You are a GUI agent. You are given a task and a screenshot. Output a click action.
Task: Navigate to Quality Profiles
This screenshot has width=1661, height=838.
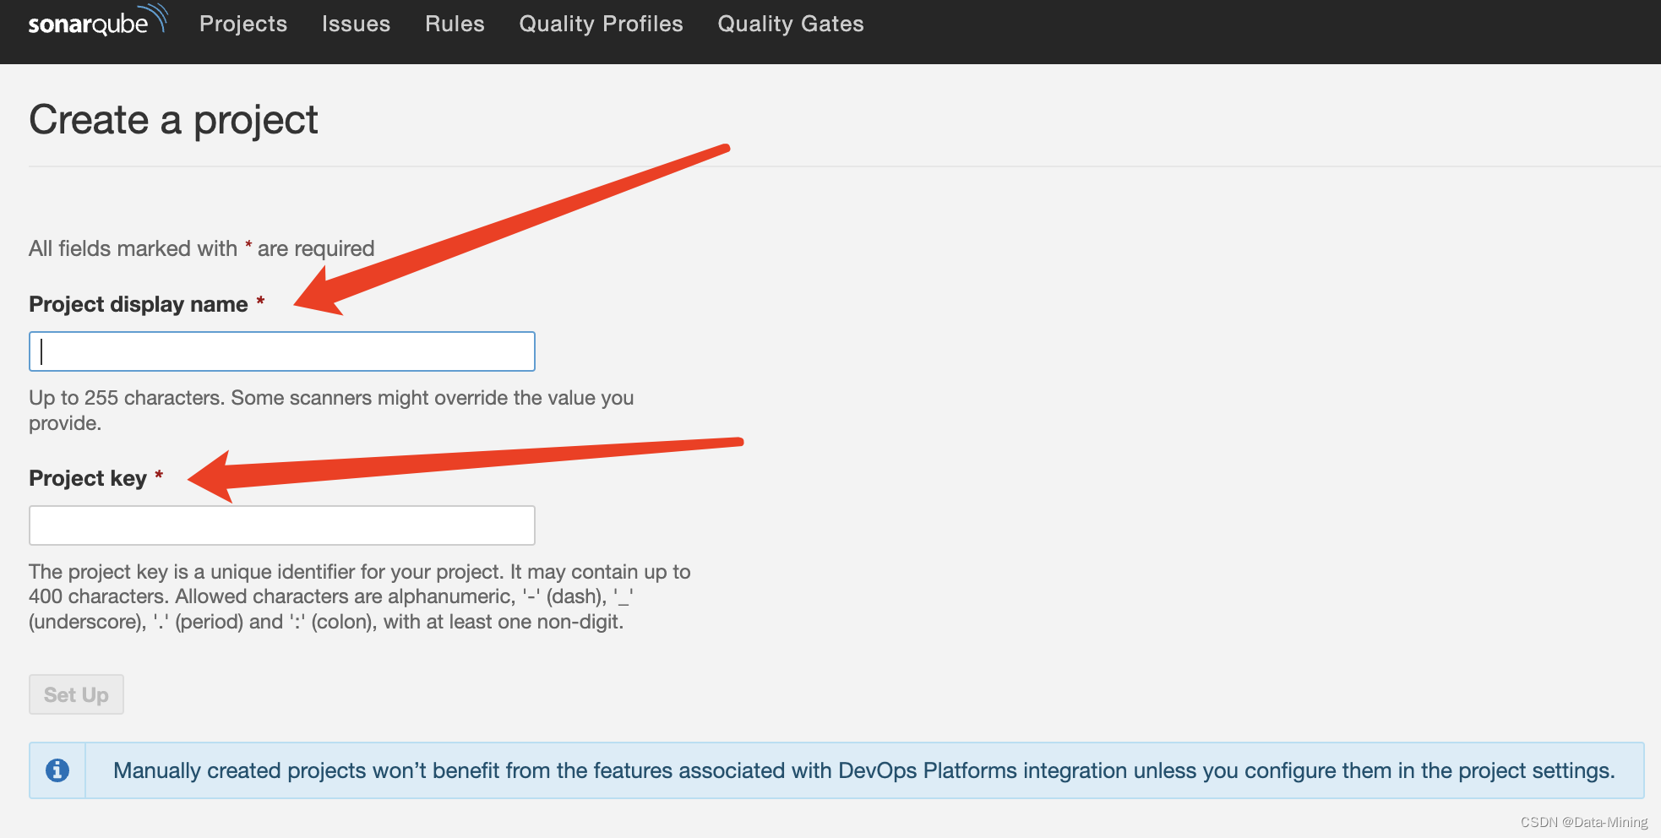click(601, 24)
